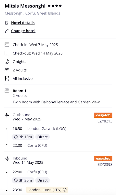Click the moon icon next to 7 nights

click(x=7, y=62)
